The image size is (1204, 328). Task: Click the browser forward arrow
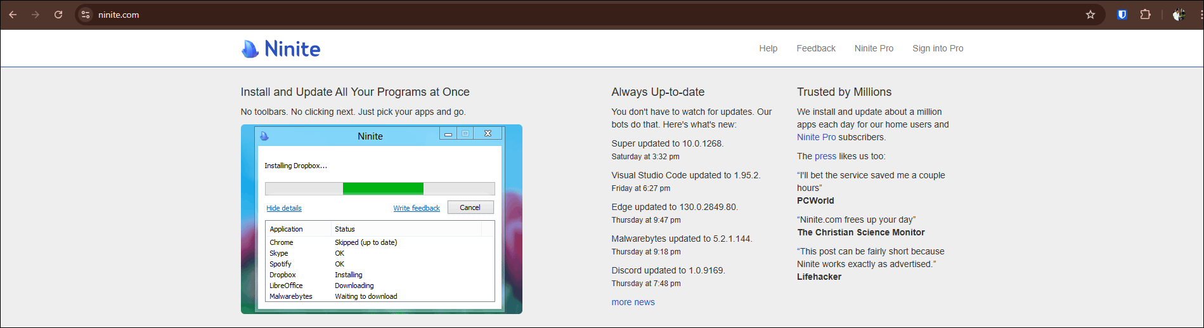click(36, 15)
